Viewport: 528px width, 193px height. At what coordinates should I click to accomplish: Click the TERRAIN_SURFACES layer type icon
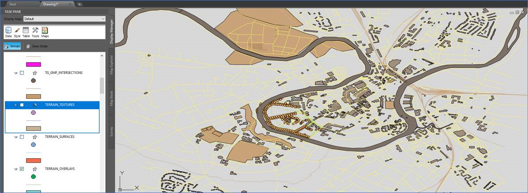[34, 137]
